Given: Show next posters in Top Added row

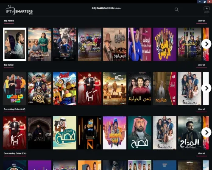Looking at the screenshot, I should click(206, 44).
